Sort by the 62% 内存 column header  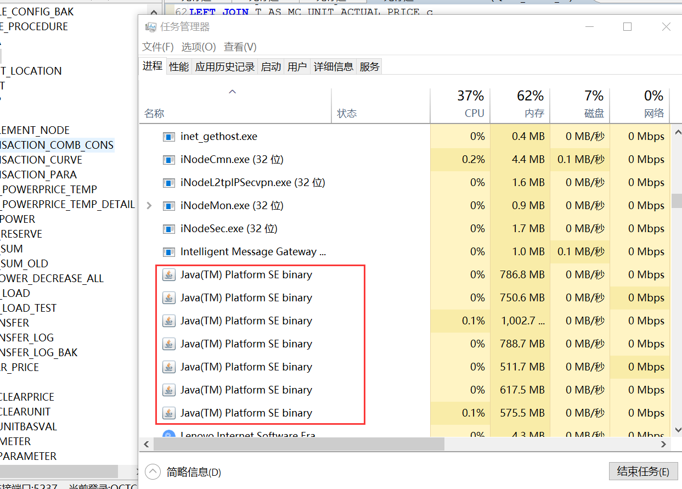[520, 105]
